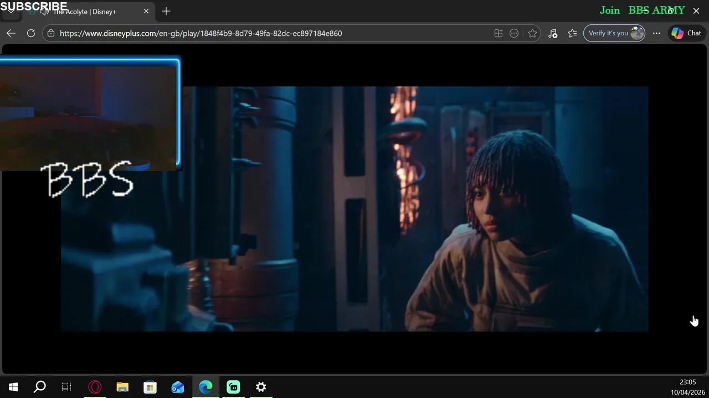Launch Opera browser from taskbar
Image resolution: width=709 pixels, height=398 pixels.
tap(95, 387)
